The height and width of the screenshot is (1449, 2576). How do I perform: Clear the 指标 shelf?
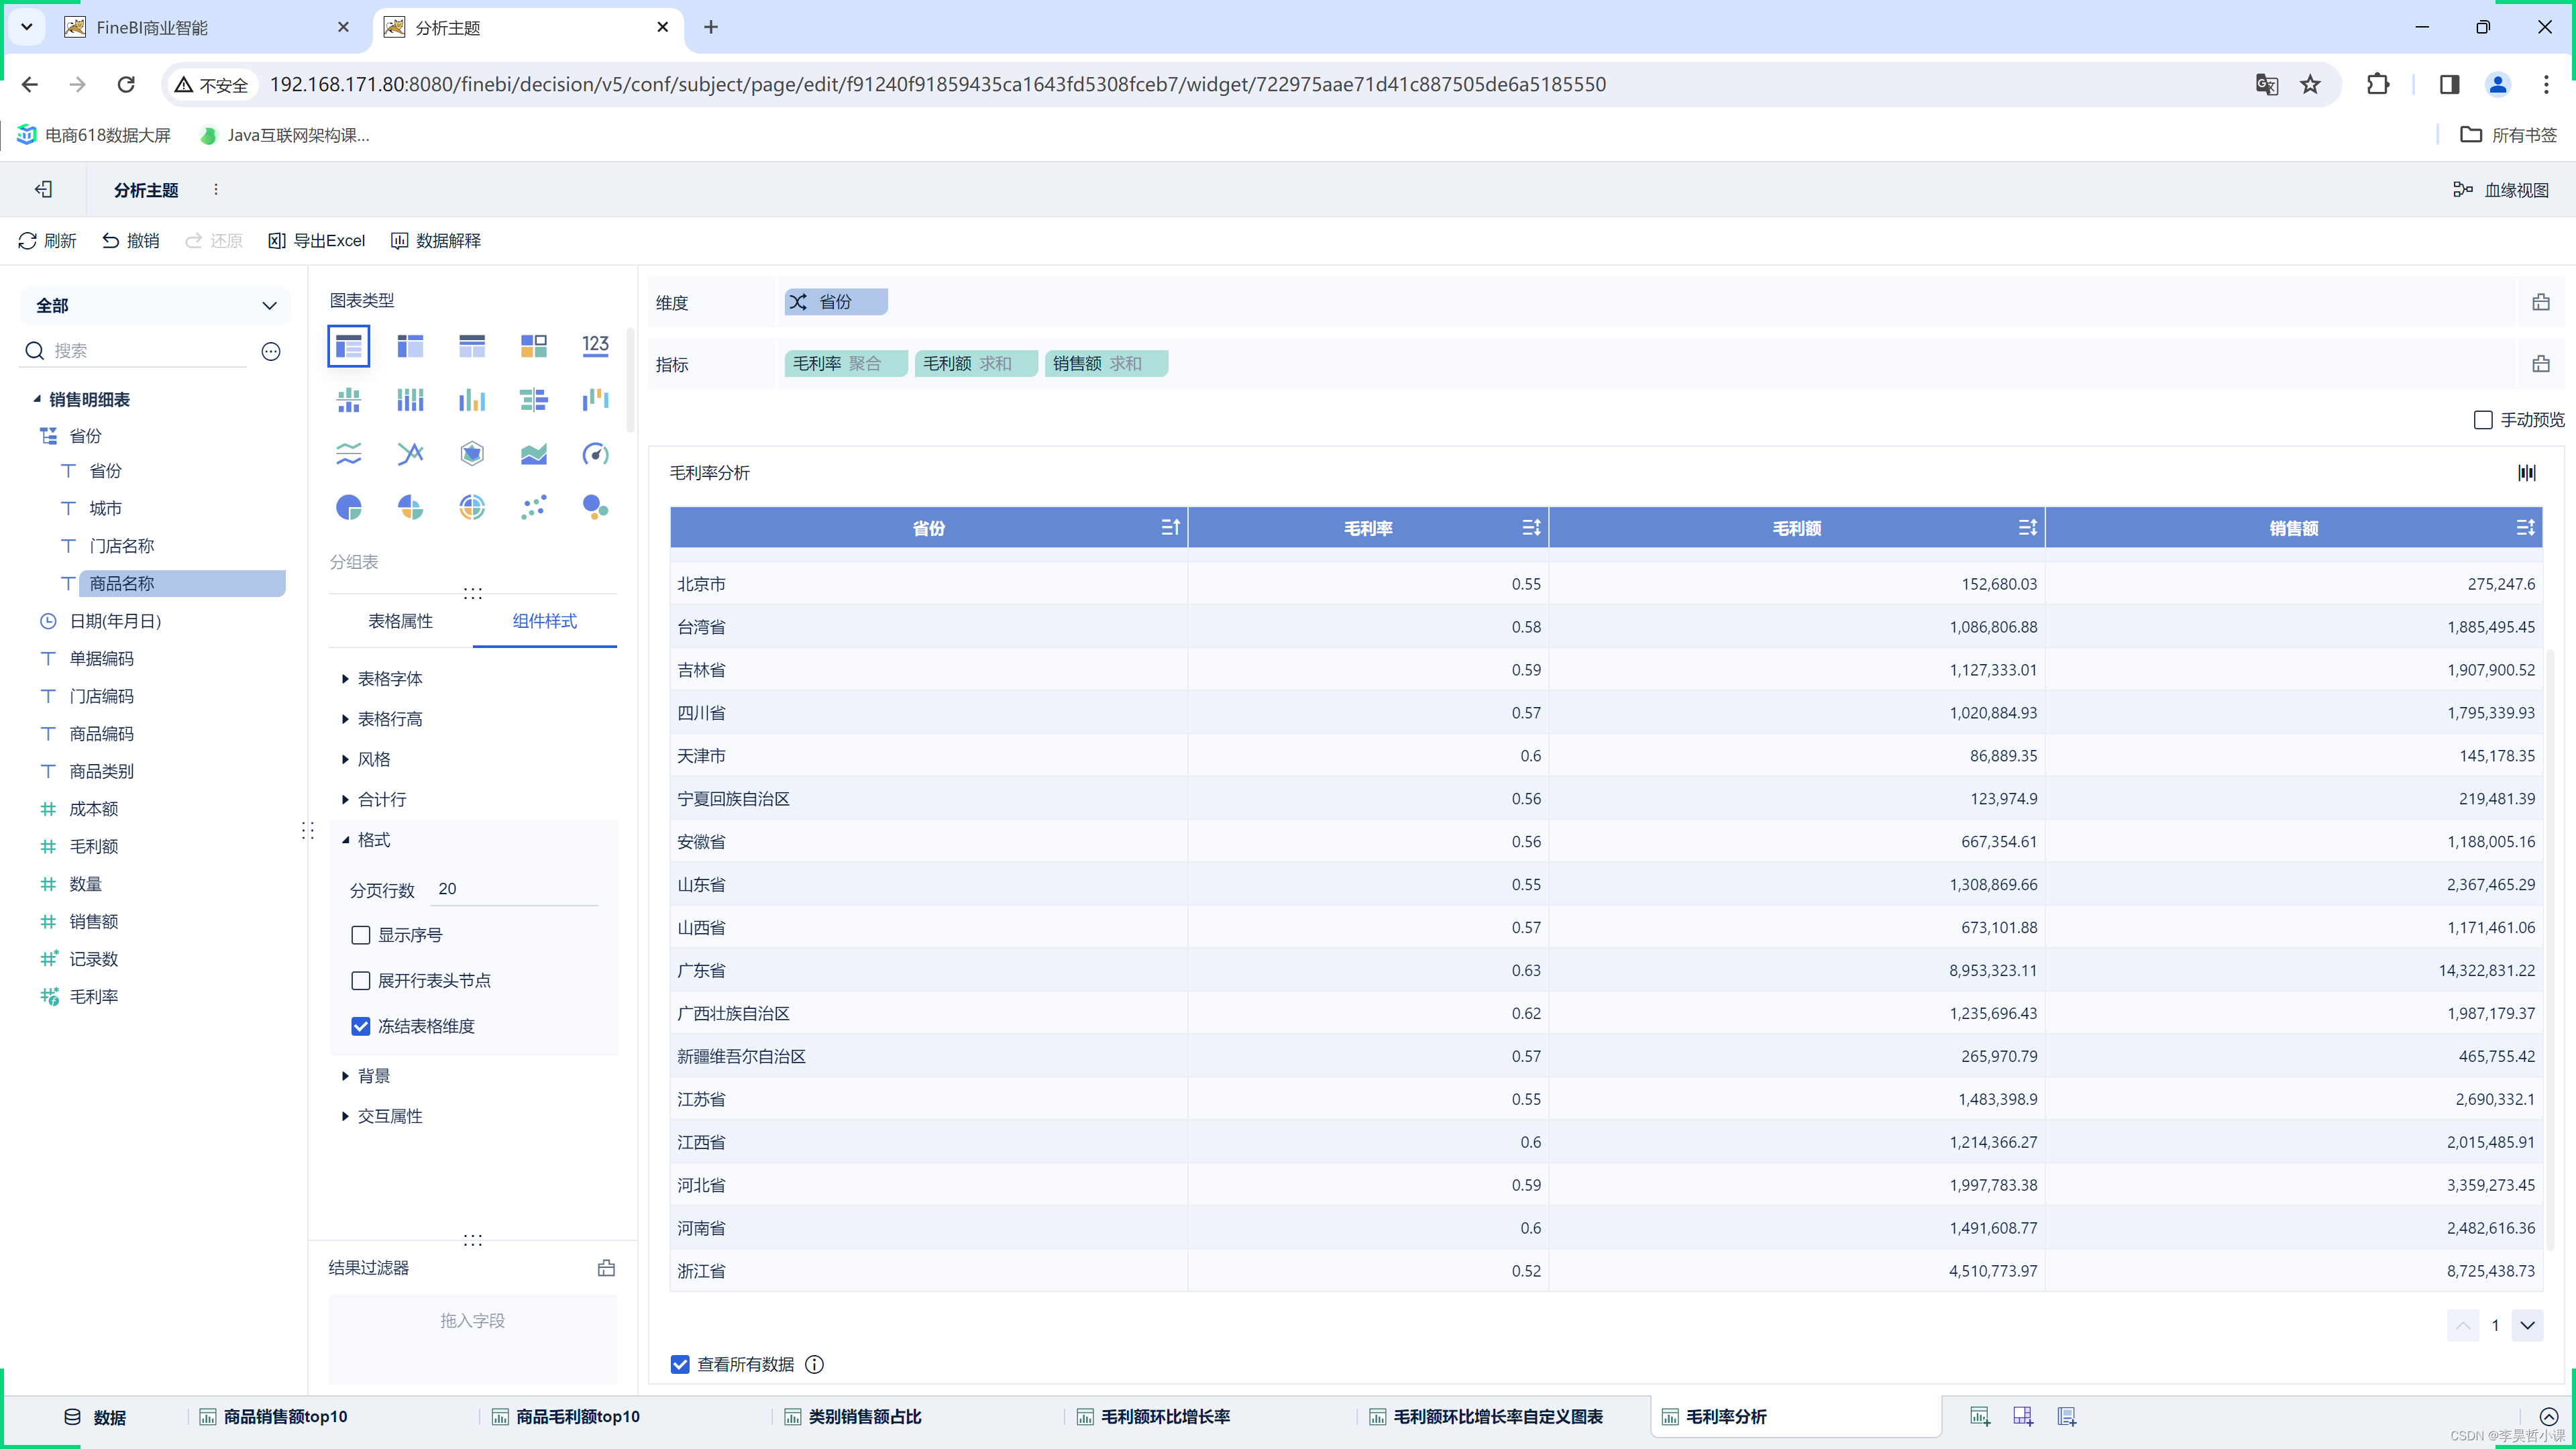2541,364
